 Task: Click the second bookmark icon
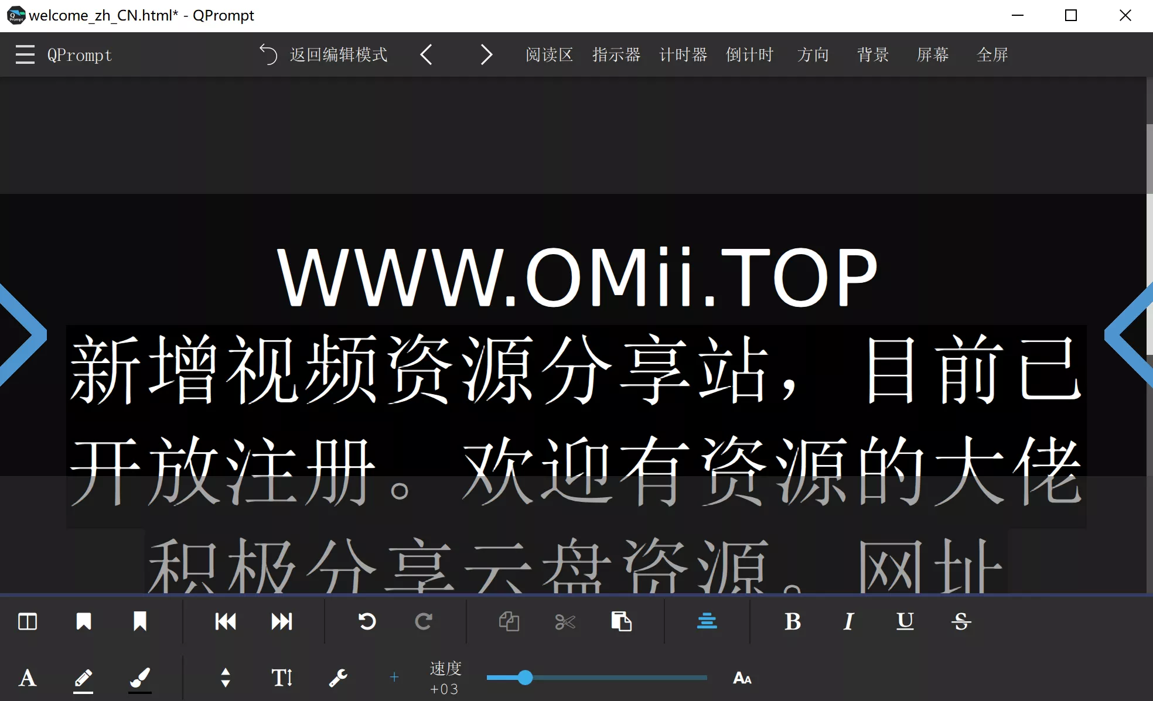(x=140, y=621)
